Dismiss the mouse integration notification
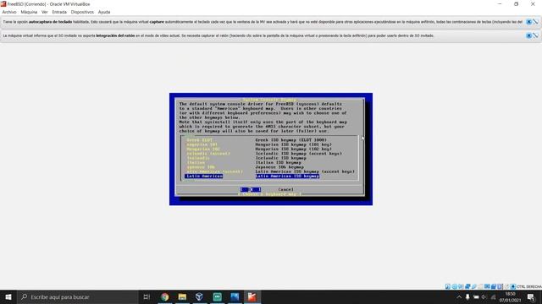This screenshot has width=542, height=304. [x=528, y=35]
